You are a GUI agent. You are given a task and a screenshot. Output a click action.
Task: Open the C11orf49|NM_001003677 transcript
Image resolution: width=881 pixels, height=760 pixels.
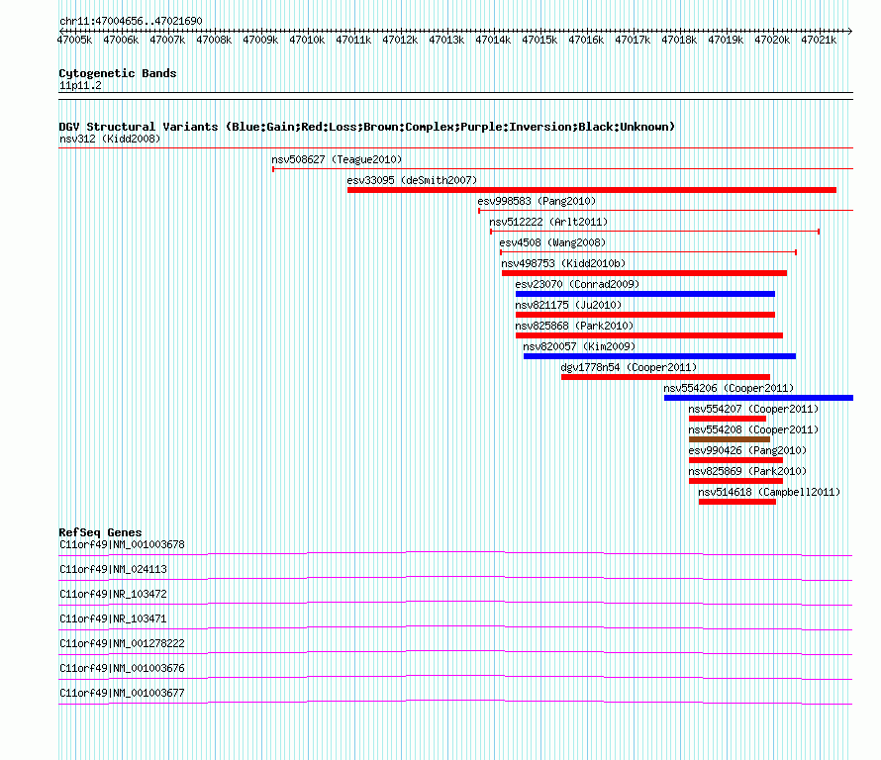[122, 693]
